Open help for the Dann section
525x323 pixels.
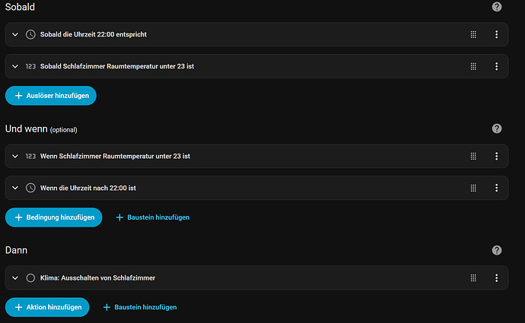coord(497,250)
